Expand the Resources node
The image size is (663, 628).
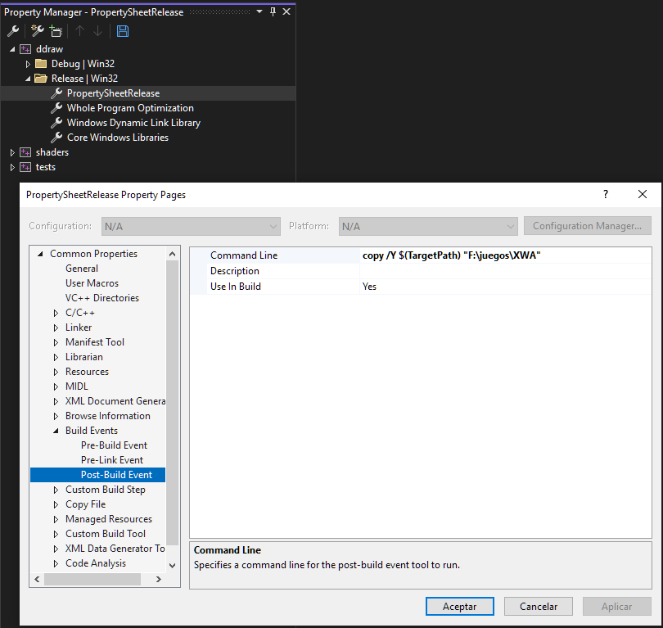click(x=56, y=373)
